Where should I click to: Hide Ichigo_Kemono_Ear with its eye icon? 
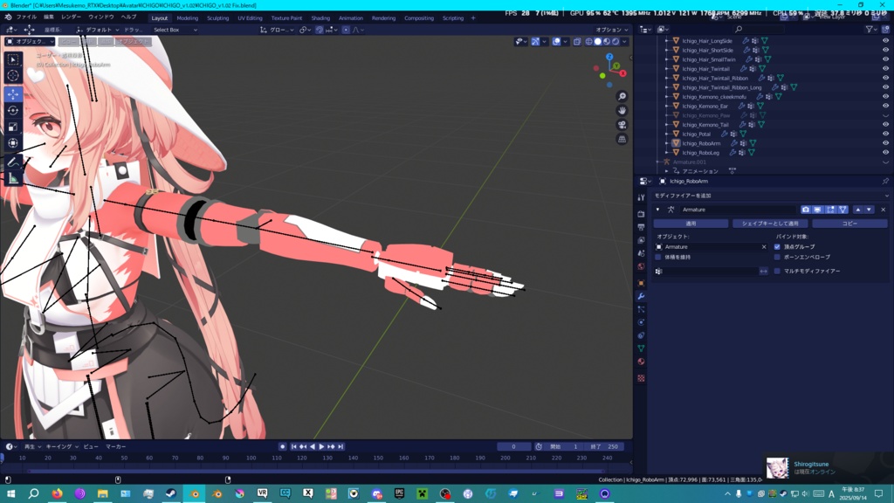[x=885, y=106]
